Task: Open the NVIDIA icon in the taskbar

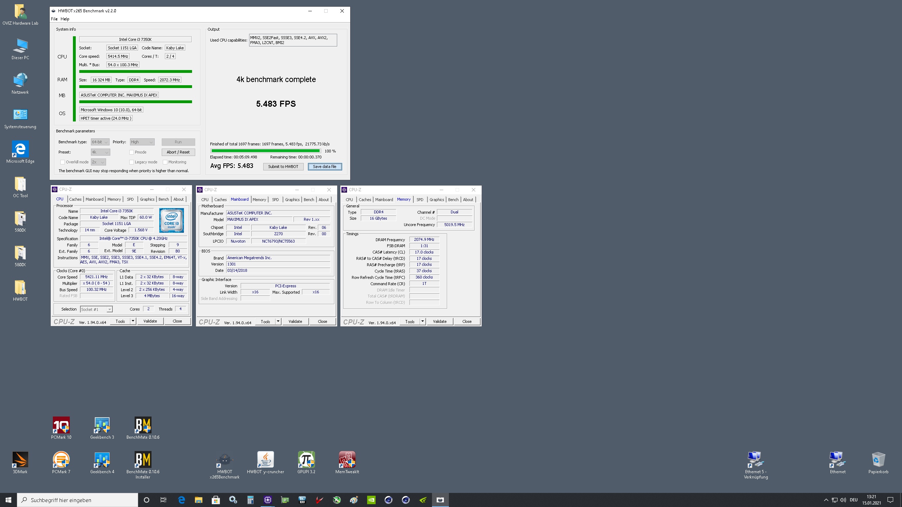Action: 371,500
